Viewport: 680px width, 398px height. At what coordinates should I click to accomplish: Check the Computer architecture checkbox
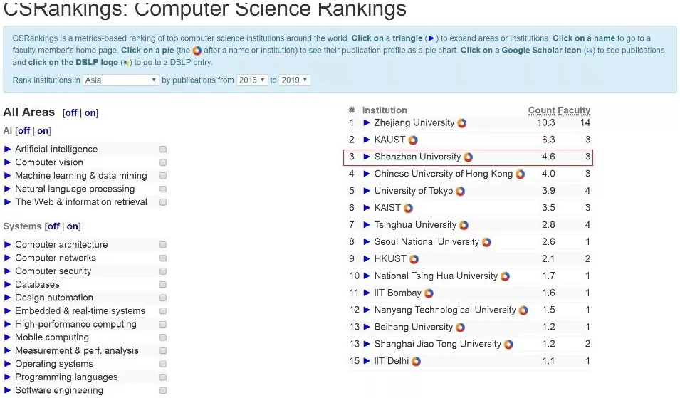point(163,244)
